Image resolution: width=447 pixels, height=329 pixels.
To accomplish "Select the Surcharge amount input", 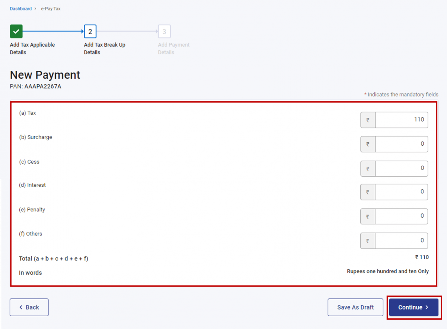I will 402,144.
